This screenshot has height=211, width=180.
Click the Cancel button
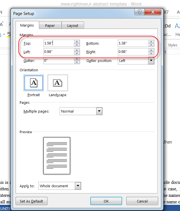click(142, 201)
